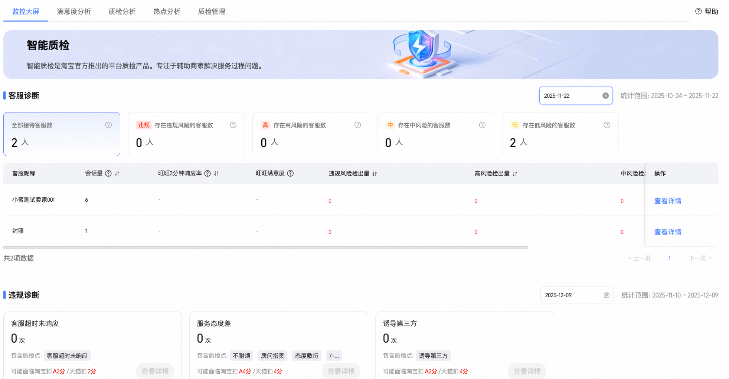Screen dimensions: 729x379
Task: Click the 操作 column header
Action: [660, 173]
